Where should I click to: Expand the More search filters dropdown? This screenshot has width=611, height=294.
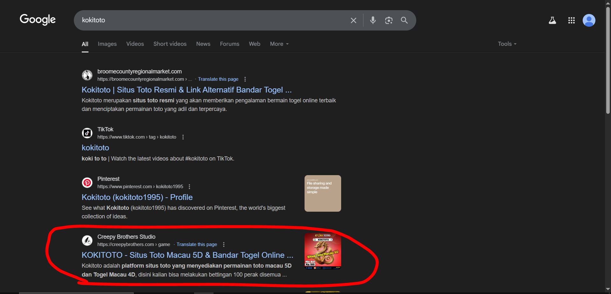[x=279, y=44]
